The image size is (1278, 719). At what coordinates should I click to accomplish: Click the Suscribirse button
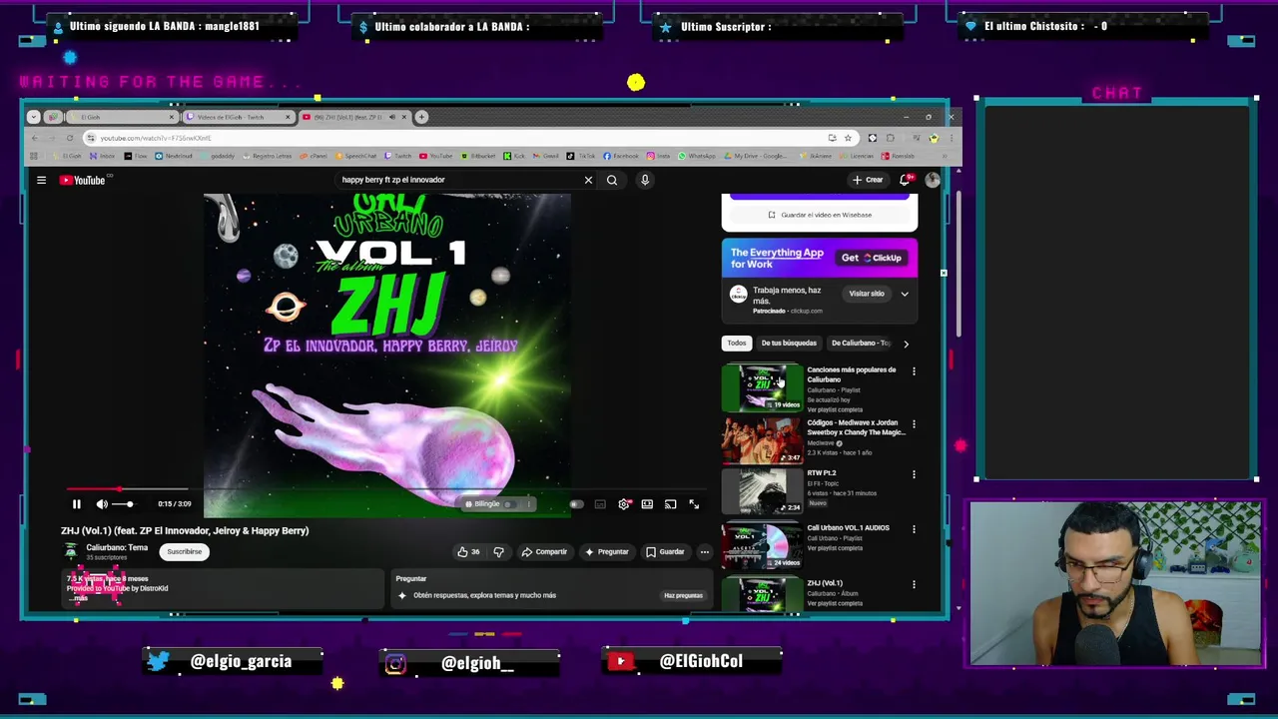[184, 551]
